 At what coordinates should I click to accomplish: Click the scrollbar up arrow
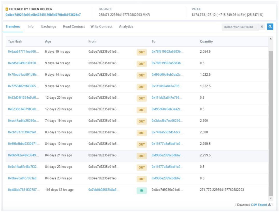click(271, 39)
